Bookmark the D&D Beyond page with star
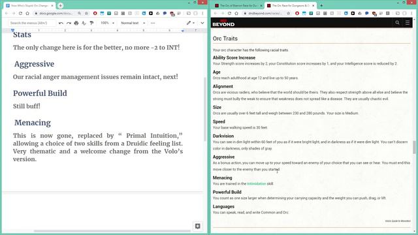This screenshot has width=418, height=235. 289,13
